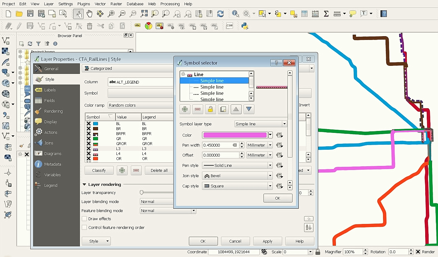Click the Python console toolbar icon

pos(245,26)
